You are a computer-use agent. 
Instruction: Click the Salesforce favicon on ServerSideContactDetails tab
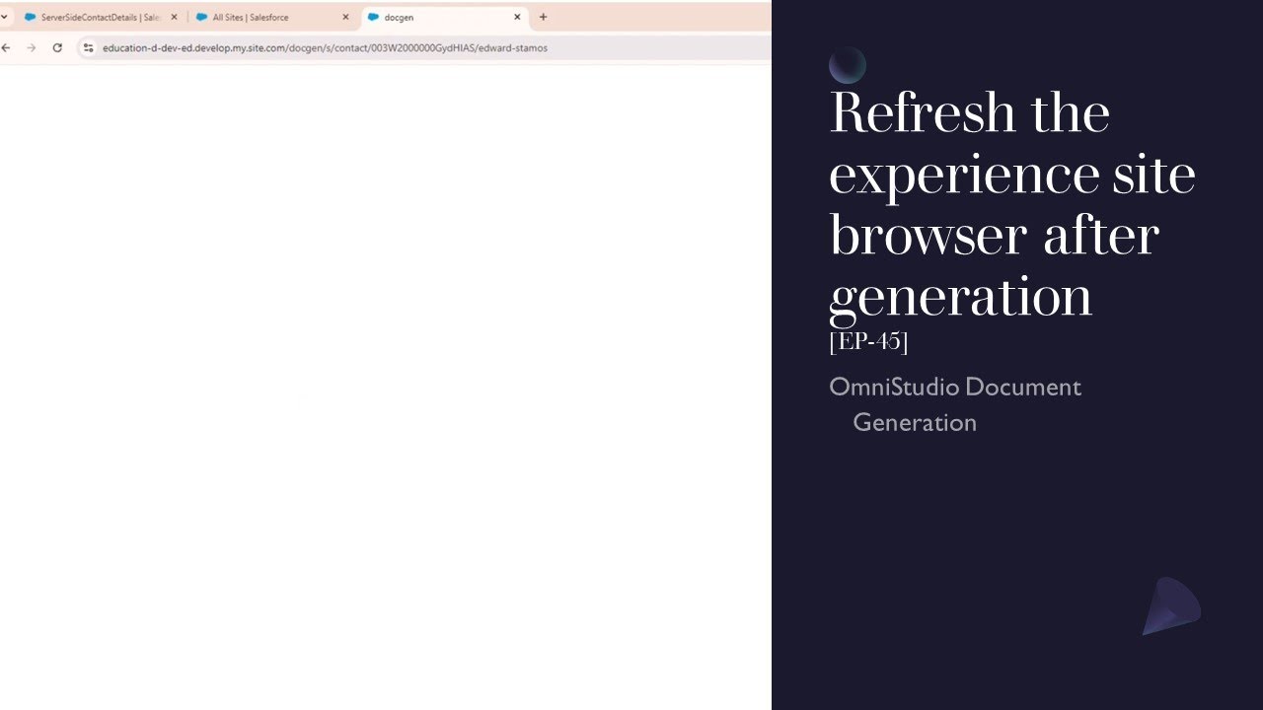tap(30, 17)
